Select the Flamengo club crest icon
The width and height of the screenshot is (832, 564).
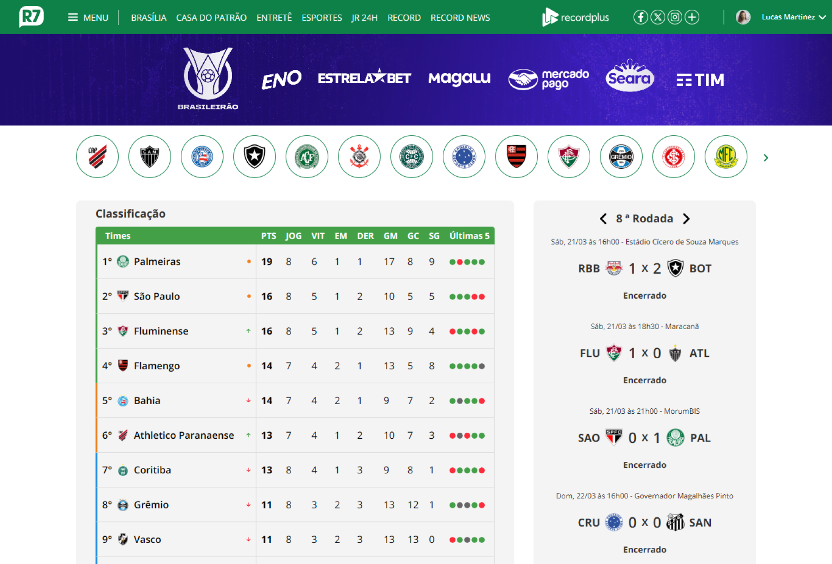click(516, 157)
